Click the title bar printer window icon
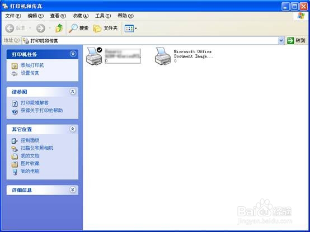The width and height of the screenshot is (310, 232). [5, 6]
